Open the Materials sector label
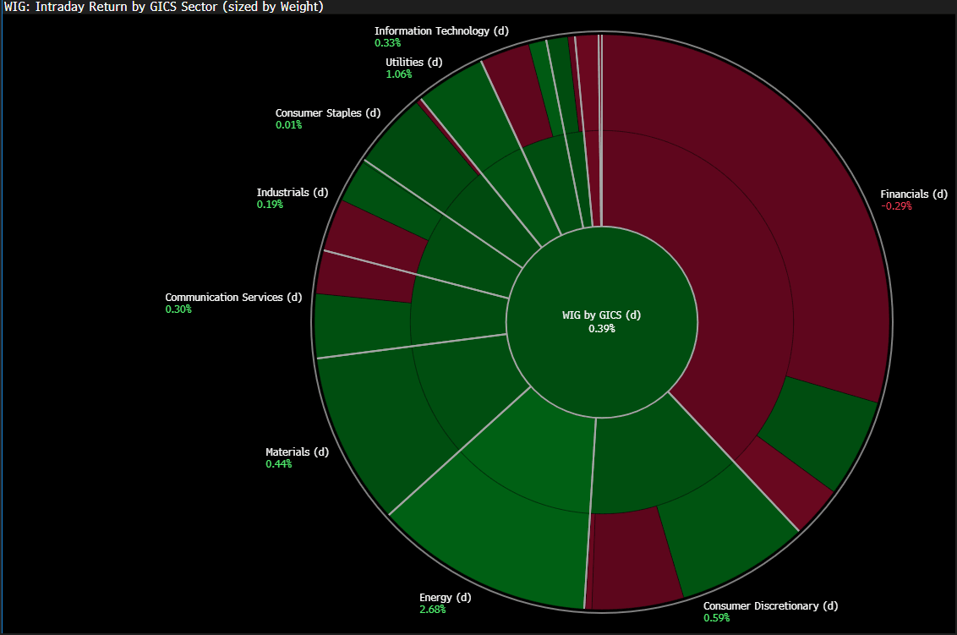Screen dimensions: 957x635 pyautogui.click(x=298, y=452)
